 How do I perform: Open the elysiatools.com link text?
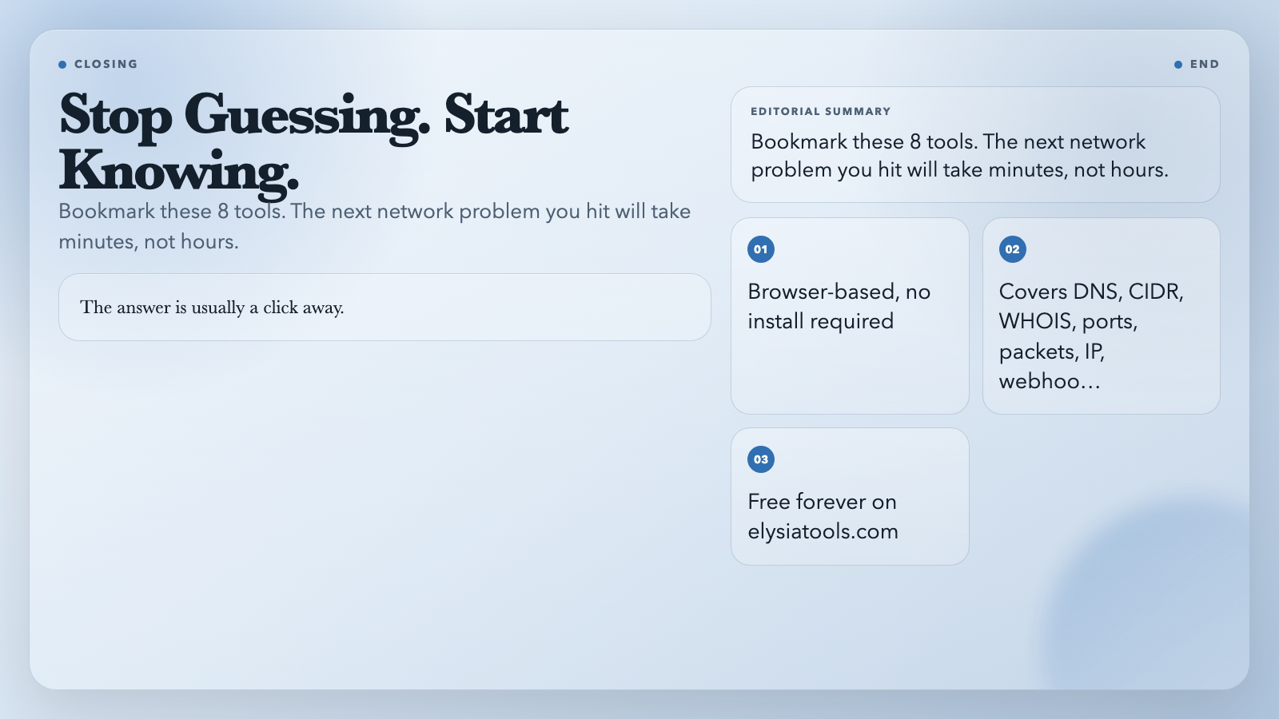[823, 531]
